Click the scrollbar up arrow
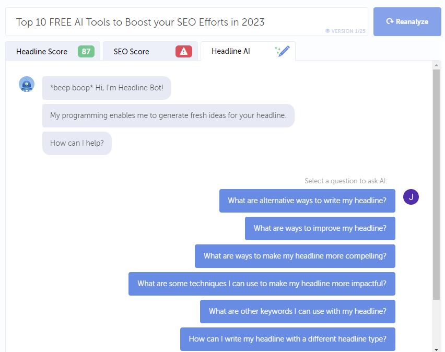The width and height of the screenshot is (445, 352). click(436, 65)
